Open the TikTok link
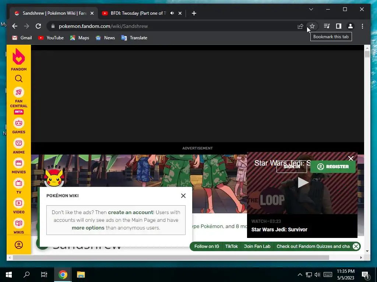This screenshot has width=377, height=282. [231, 246]
